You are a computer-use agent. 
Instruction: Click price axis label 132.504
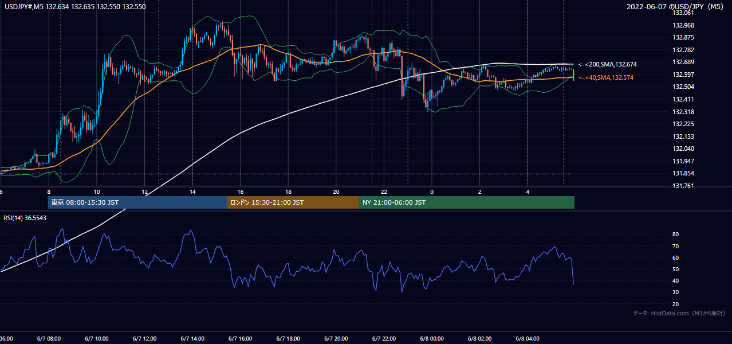coord(683,87)
